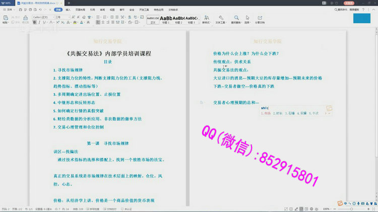
Task: Open the Find and Replace tool
Action: tap(236, 19)
